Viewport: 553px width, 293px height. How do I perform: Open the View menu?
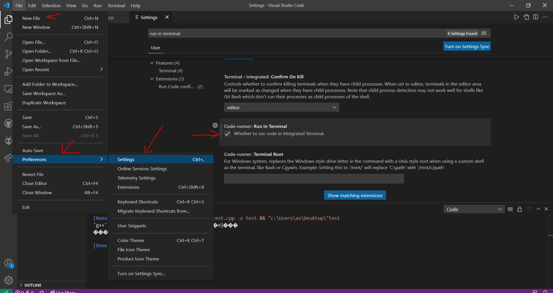(71, 5)
